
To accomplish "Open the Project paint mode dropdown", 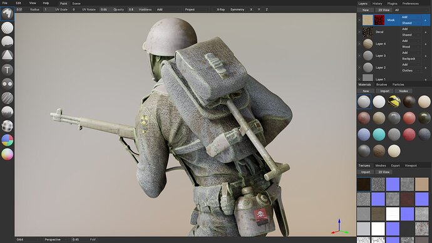I will pyautogui.click(x=196, y=9).
